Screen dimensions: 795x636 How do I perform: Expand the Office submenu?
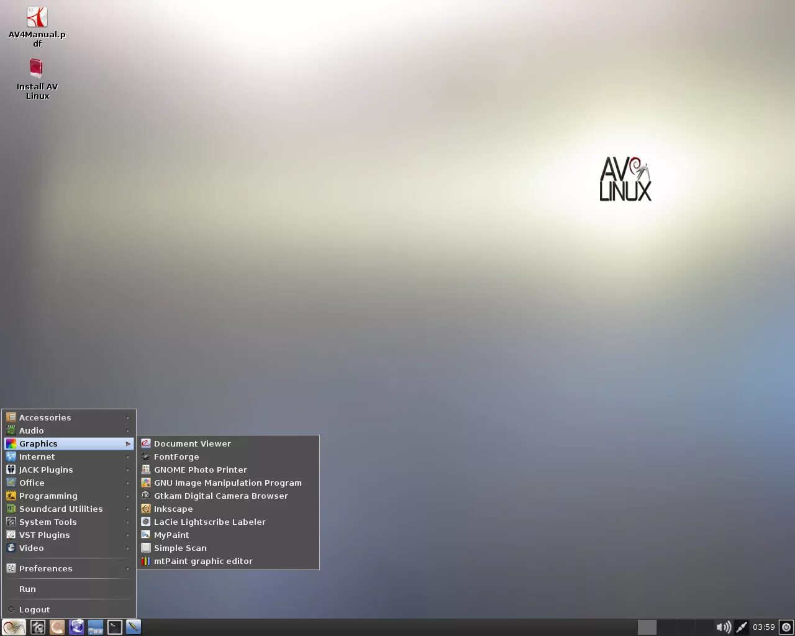click(x=69, y=483)
